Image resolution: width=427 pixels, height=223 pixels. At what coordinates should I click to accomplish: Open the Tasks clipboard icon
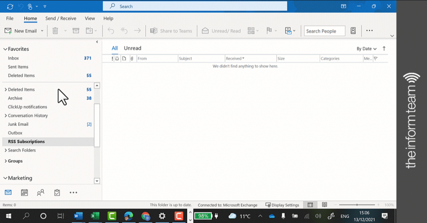57,193
